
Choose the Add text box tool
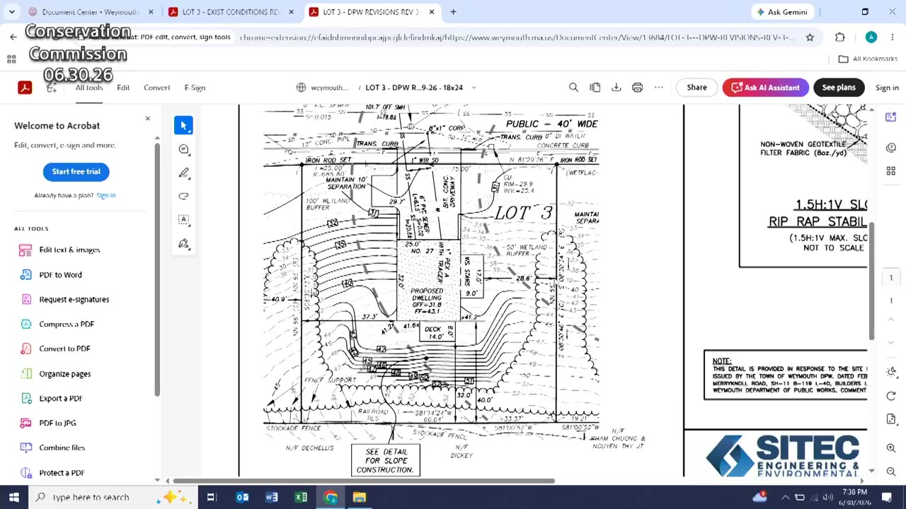coord(183,220)
